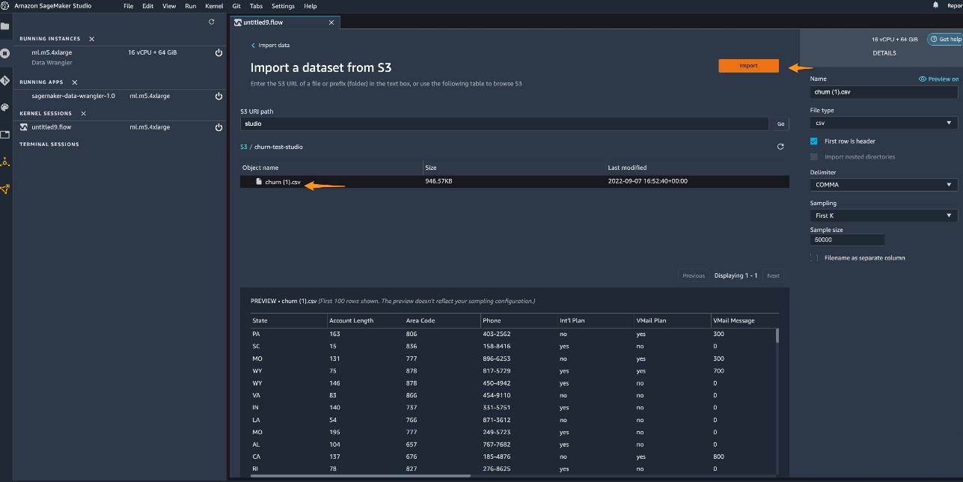963x482 pixels.
Task: Power off the ml.m5.4xlarge Data Wrangler instance
Action: (218, 53)
